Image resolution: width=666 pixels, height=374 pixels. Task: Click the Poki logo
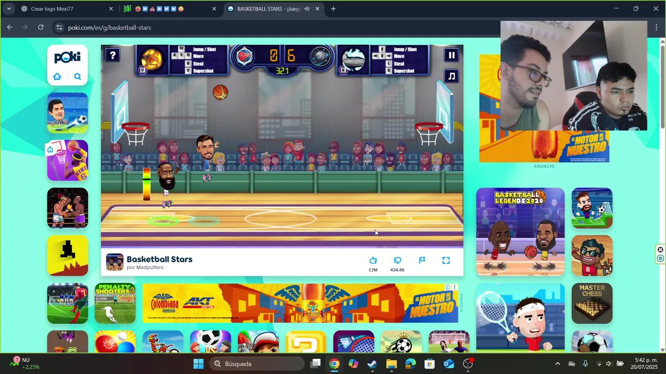tap(68, 58)
